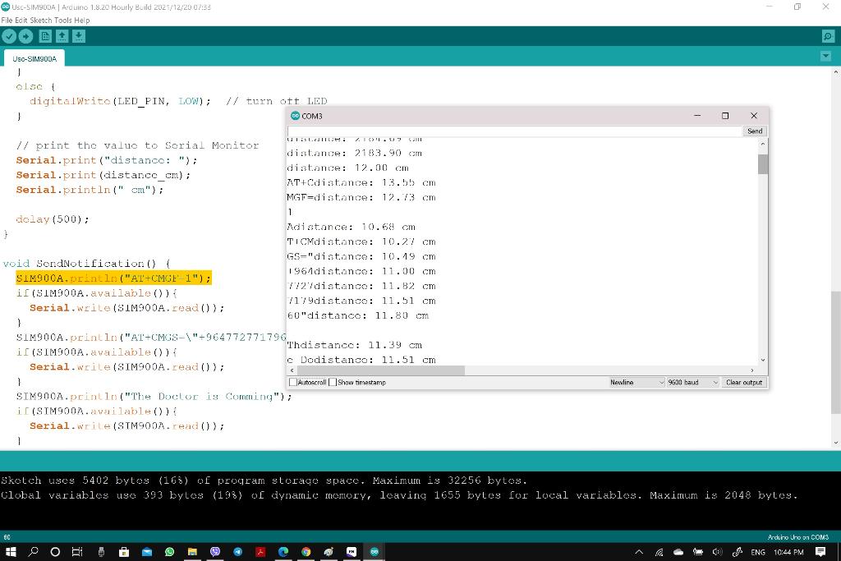Clear output in the Serial Monitor

click(x=744, y=382)
